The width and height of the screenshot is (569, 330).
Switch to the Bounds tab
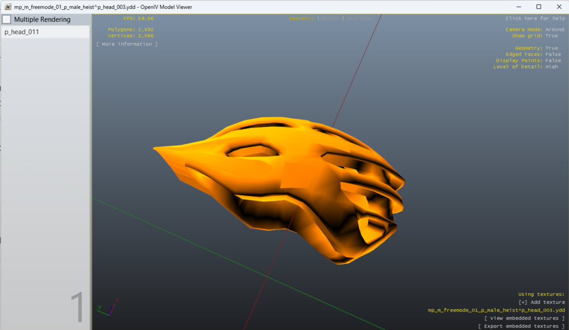click(330, 19)
